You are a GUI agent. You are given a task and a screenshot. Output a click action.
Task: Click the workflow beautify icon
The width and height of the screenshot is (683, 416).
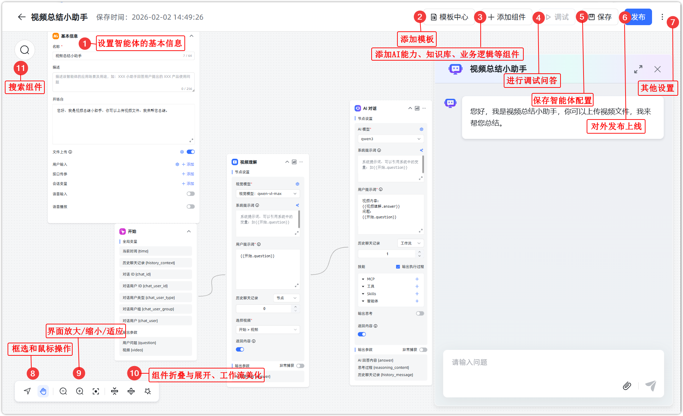coord(148,391)
